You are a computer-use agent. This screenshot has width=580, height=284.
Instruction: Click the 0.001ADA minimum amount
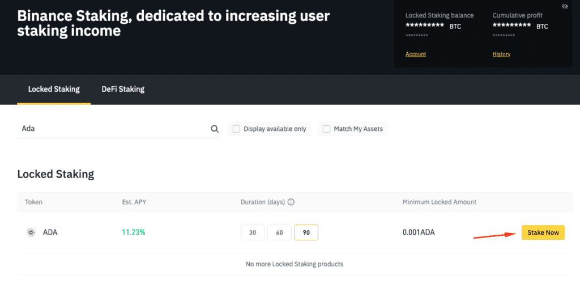pyautogui.click(x=419, y=232)
